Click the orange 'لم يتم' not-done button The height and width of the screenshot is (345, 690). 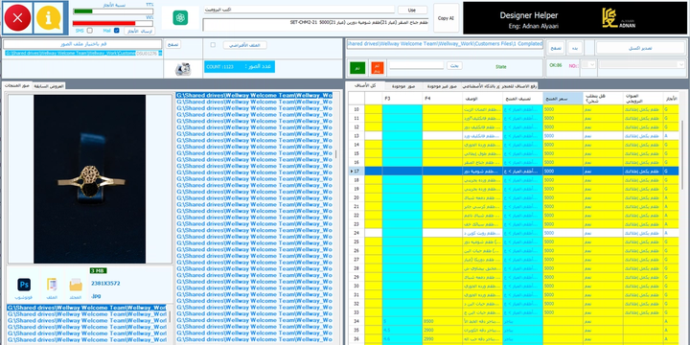[x=378, y=68]
